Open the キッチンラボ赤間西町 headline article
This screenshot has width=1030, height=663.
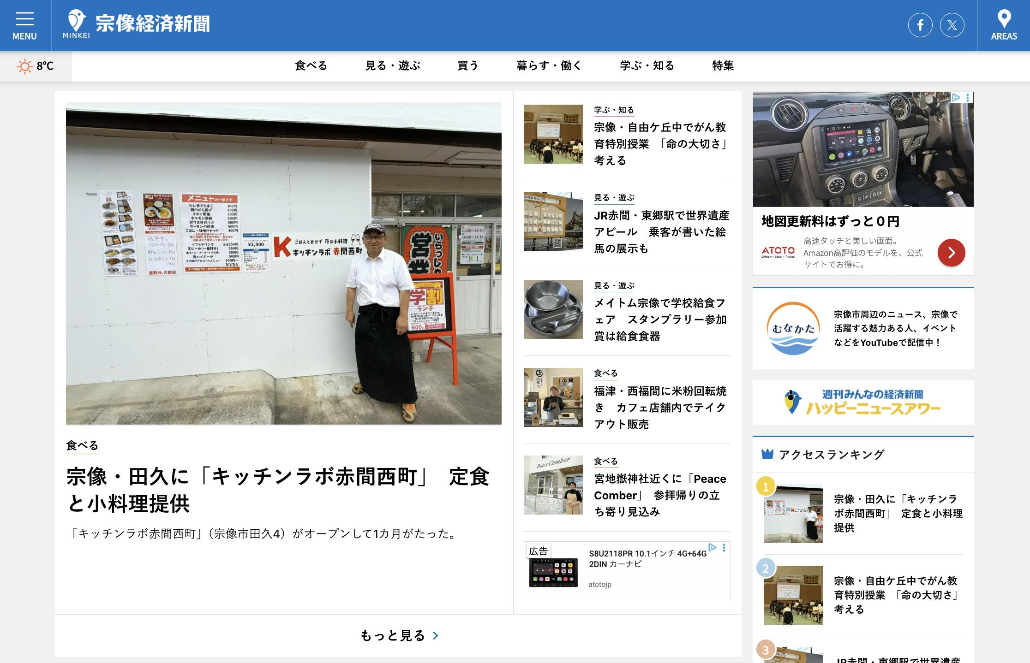pos(278,490)
